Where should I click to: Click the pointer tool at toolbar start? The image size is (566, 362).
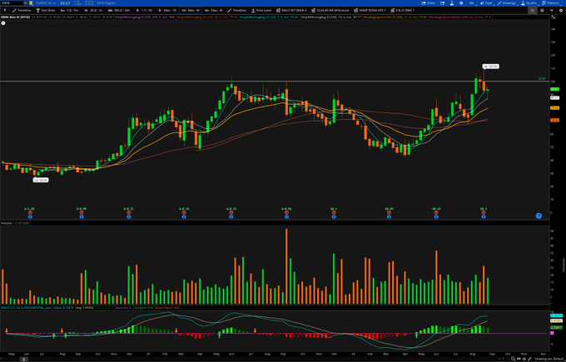[x=5, y=11]
